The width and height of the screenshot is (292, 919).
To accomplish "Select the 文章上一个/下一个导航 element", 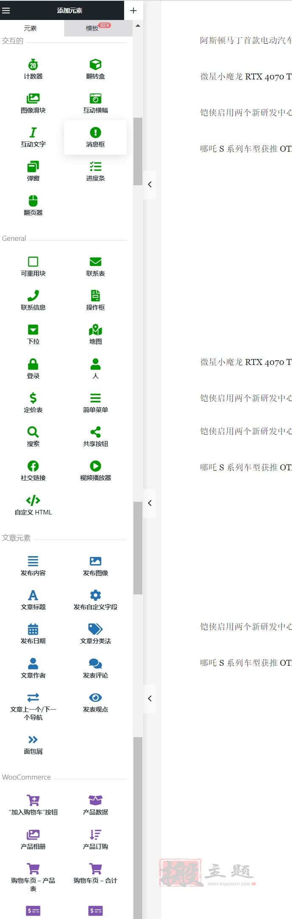I will click(33, 706).
